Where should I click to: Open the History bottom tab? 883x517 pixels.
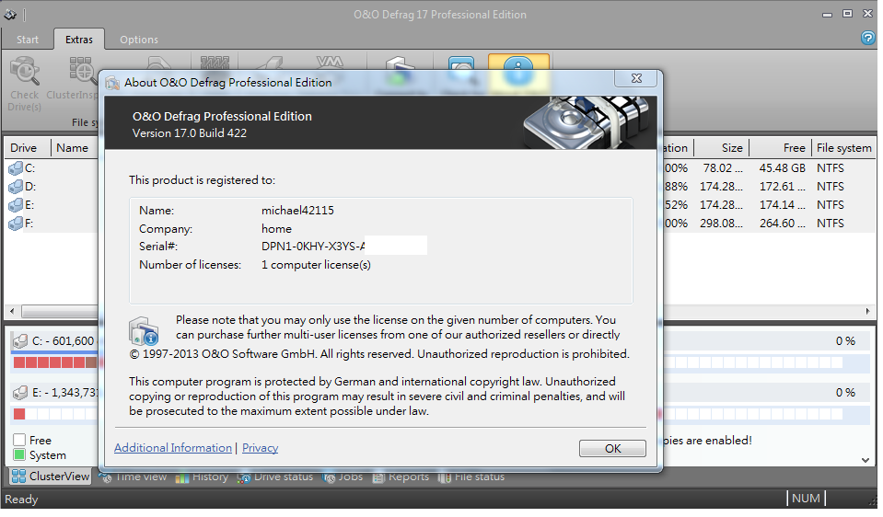click(203, 477)
